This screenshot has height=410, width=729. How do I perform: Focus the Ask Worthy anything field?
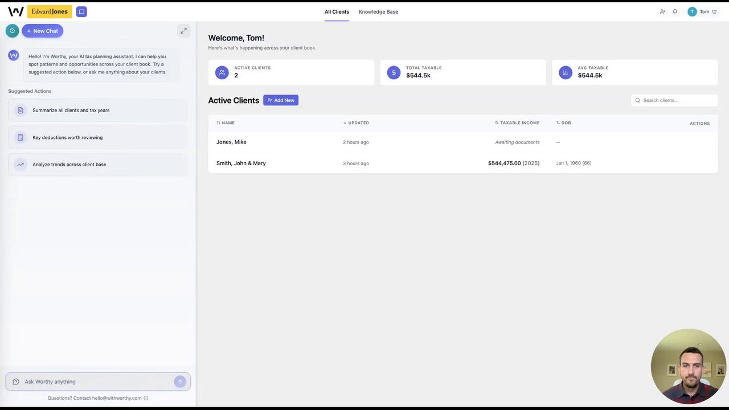pos(98,382)
